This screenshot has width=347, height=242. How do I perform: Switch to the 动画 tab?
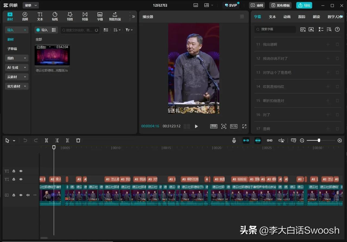tap(287, 17)
